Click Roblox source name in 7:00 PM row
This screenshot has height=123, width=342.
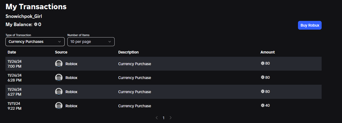[71, 64]
